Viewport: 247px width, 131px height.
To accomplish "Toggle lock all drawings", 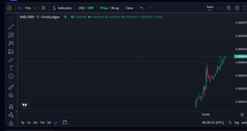I will tap(11, 123).
